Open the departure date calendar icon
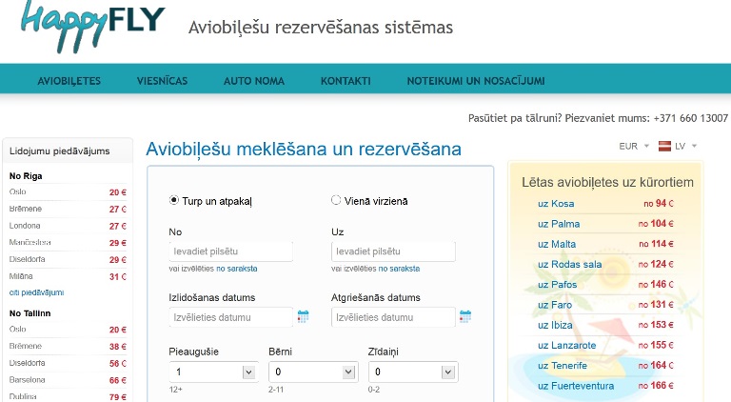Viewport: 731px width, 402px height. pyautogui.click(x=303, y=316)
